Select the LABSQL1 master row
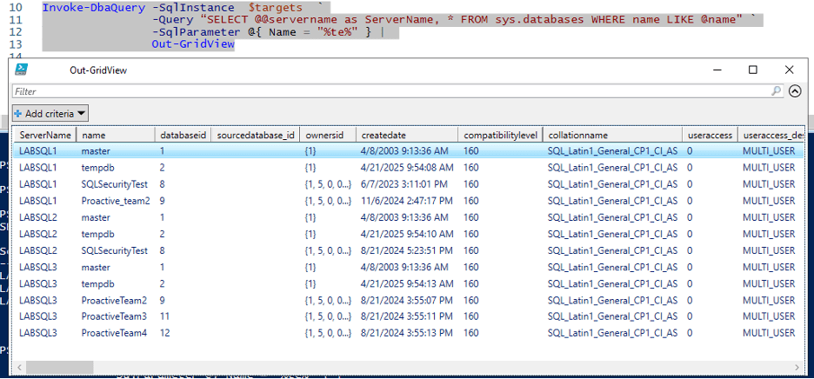The width and height of the screenshot is (814, 379). click(409, 151)
